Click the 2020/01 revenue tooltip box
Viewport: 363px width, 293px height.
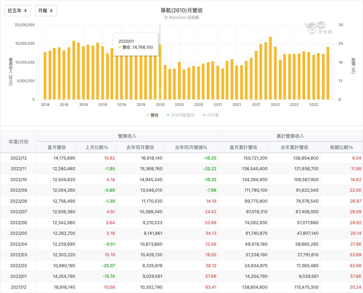136,44
